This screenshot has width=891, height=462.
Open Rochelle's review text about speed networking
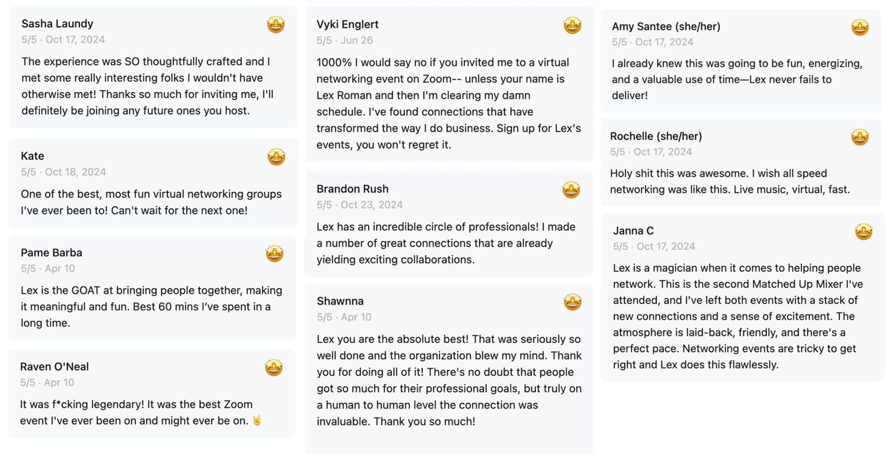click(730, 181)
